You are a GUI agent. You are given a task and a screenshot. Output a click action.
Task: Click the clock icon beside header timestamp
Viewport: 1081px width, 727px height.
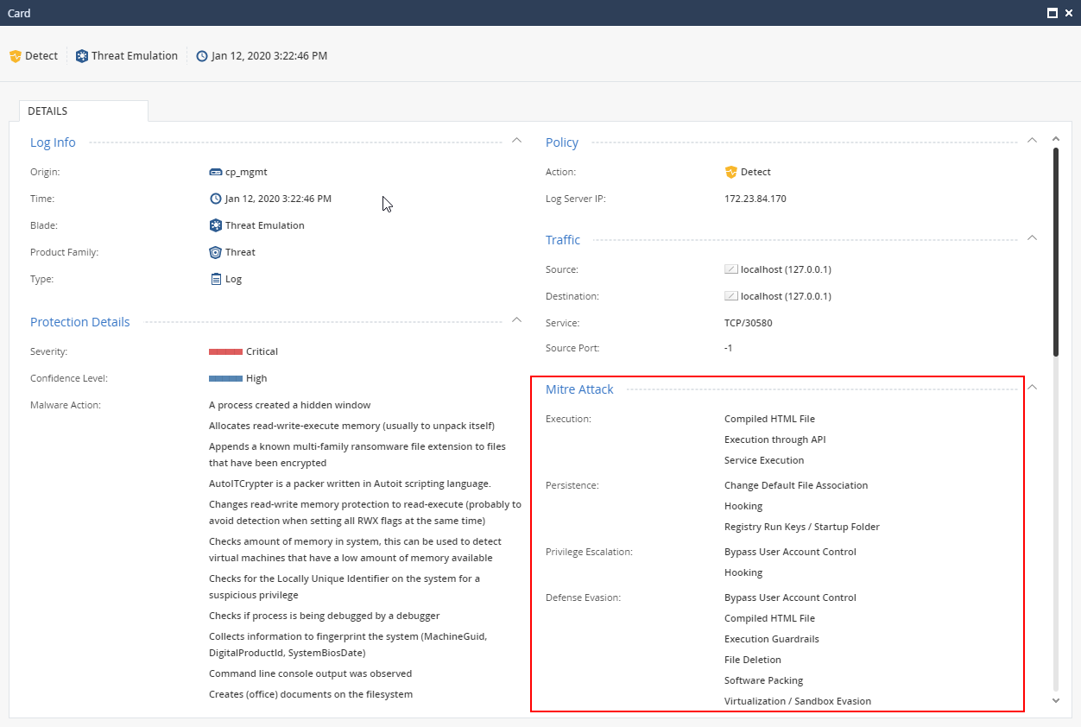202,56
